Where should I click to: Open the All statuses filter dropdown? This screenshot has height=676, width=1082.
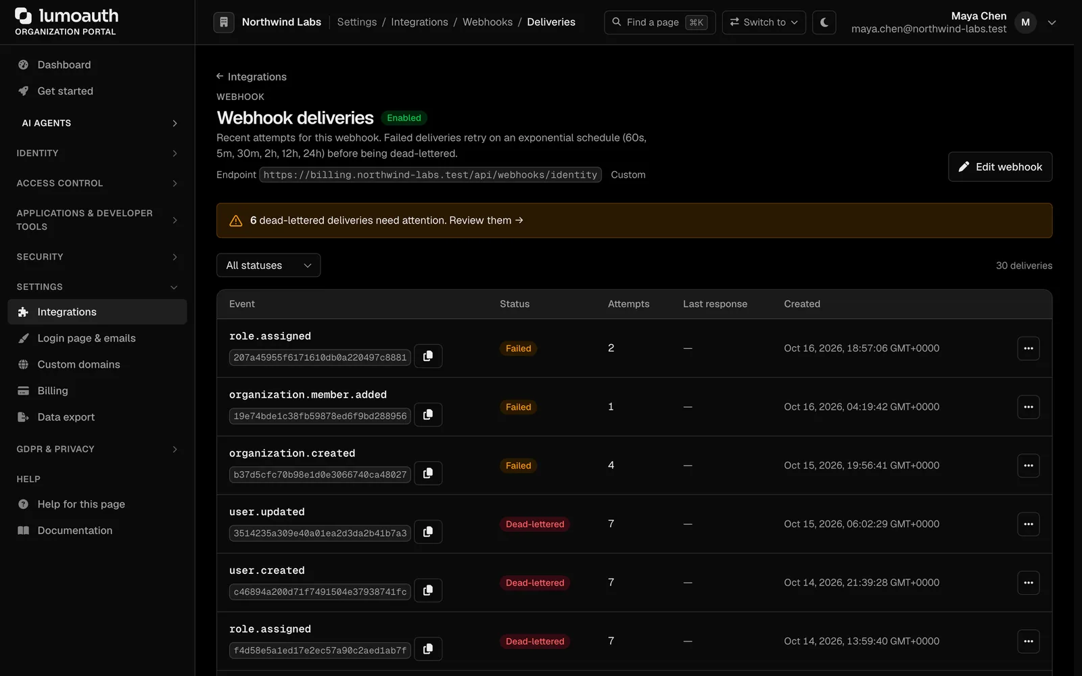tap(268, 266)
